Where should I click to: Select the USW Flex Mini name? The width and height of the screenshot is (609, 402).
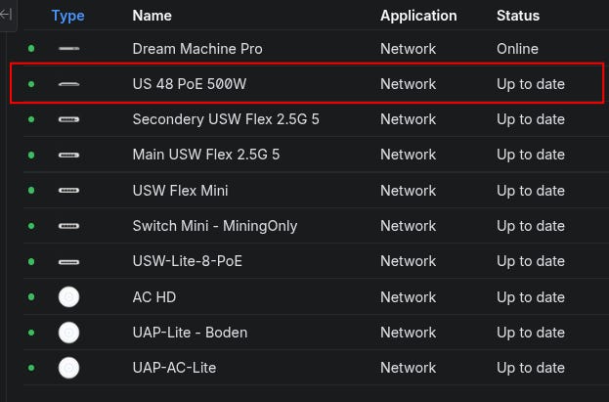click(180, 191)
